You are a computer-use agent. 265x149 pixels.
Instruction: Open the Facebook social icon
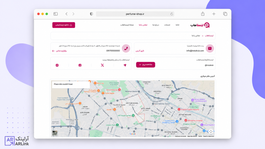pyautogui.click(x=80, y=65)
